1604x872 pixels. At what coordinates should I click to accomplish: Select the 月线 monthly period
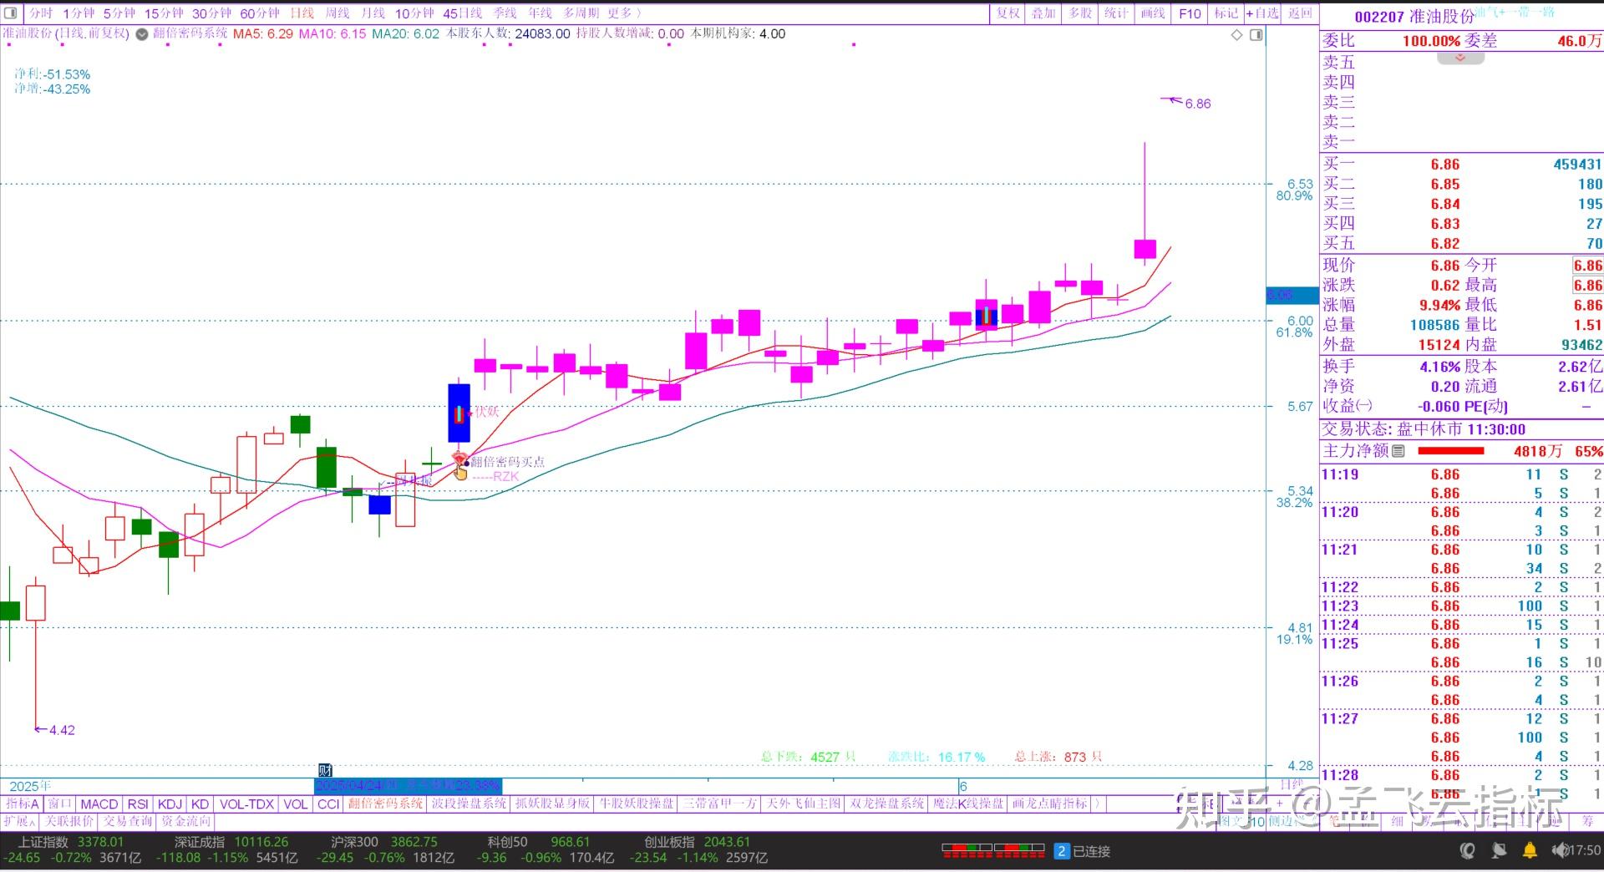[x=373, y=13]
